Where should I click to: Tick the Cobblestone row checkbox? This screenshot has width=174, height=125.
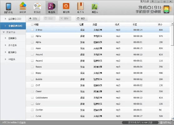32,97
